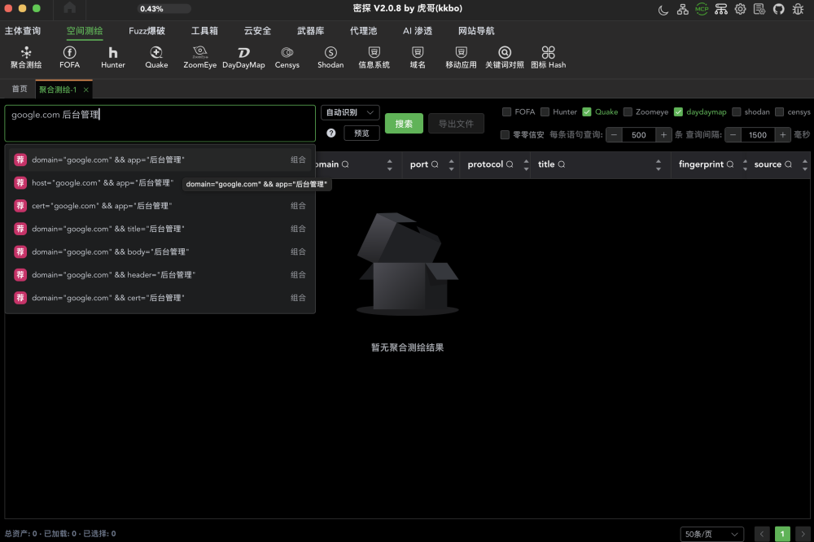This screenshot has height=542, width=814.
Task: Open the DayDayMap toolbar tool
Action: click(x=243, y=58)
